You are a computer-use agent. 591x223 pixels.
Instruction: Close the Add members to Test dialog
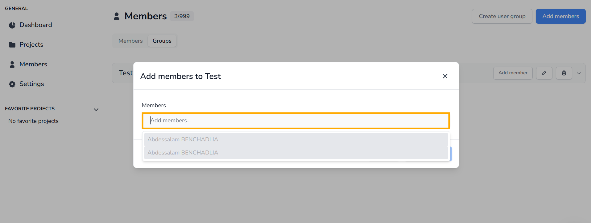point(444,76)
